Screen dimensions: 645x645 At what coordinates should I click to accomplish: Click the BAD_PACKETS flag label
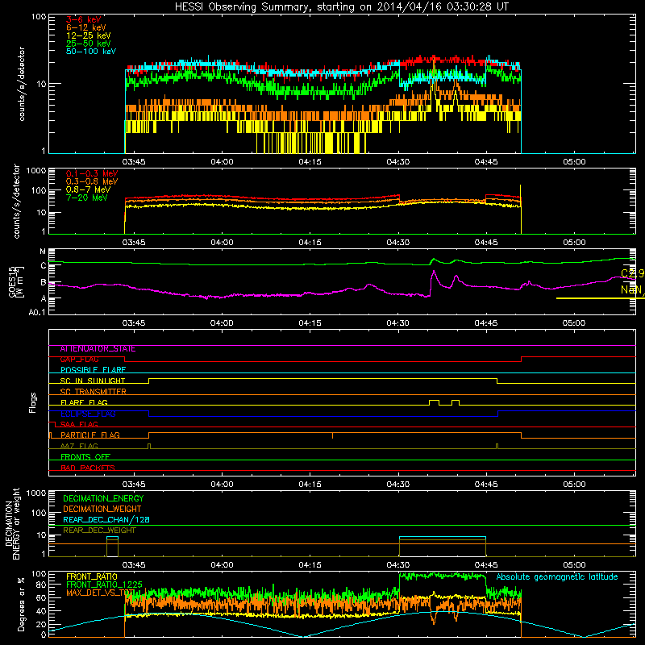point(88,468)
